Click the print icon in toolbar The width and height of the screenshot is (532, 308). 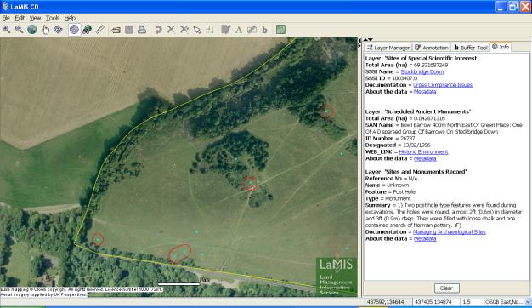(142, 30)
